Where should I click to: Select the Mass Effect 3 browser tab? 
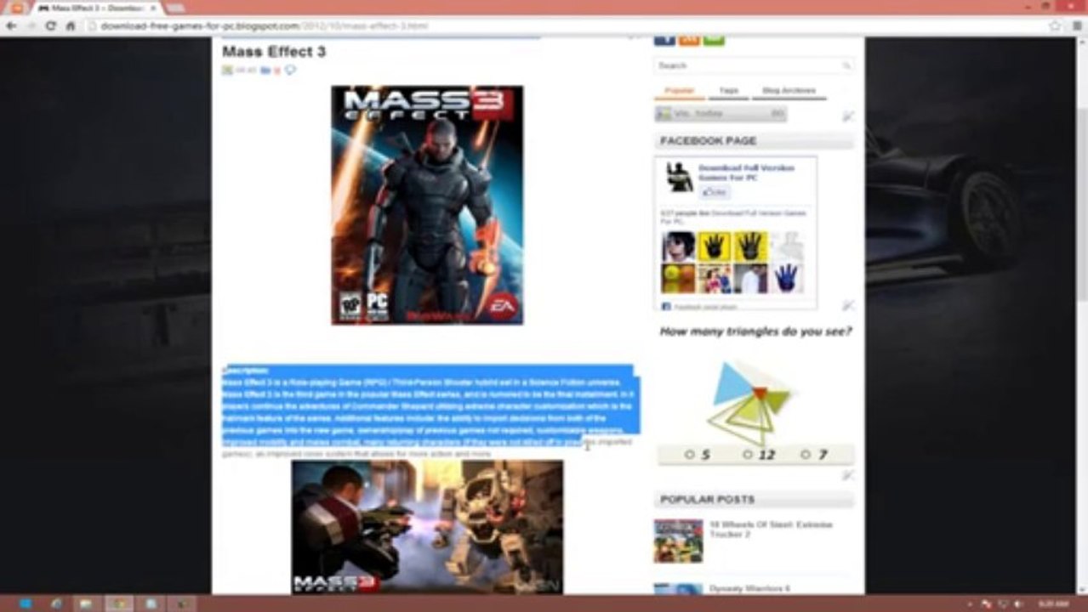click(x=95, y=8)
